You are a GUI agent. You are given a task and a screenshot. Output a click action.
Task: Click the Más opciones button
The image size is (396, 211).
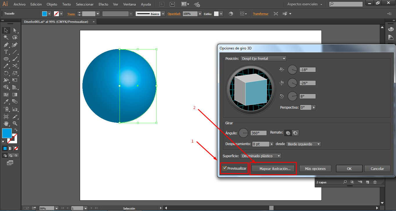(x=315, y=169)
